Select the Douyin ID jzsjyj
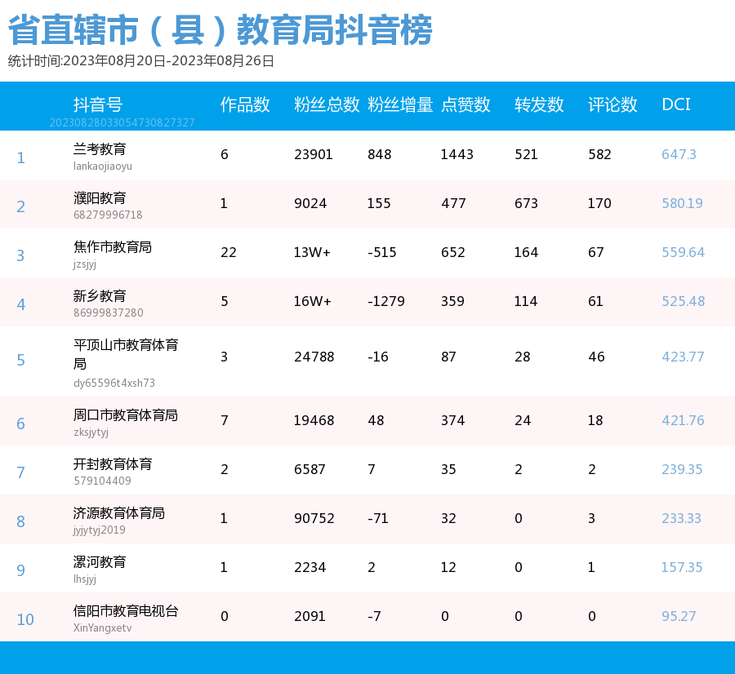Image resolution: width=735 pixels, height=674 pixels. (x=85, y=264)
